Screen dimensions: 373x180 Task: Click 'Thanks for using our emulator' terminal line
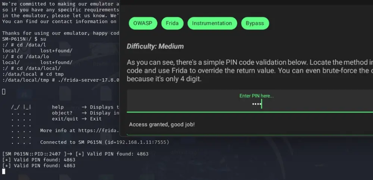click(x=61, y=33)
